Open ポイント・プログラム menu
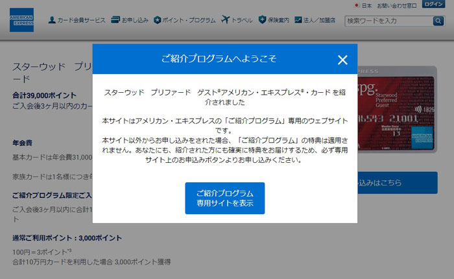 pos(189,20)
